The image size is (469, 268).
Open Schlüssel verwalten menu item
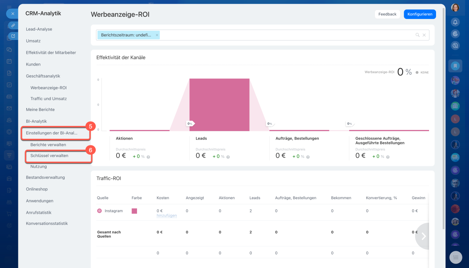click(49, 156)
